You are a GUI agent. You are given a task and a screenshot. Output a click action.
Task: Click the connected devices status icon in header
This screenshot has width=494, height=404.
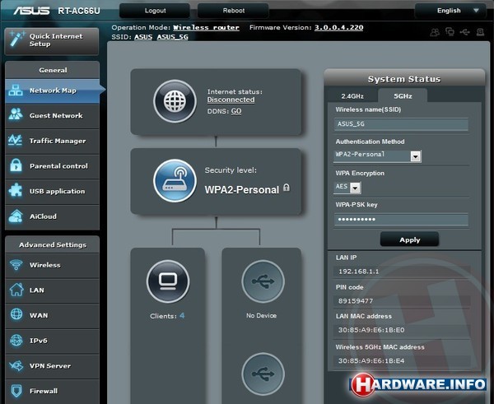tap(450, 31)
